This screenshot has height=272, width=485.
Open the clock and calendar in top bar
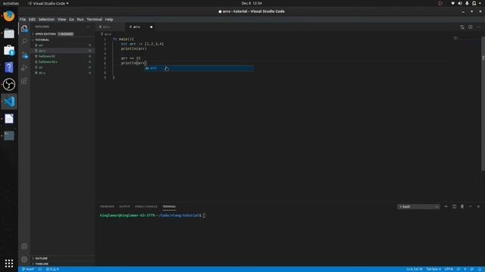252,3
